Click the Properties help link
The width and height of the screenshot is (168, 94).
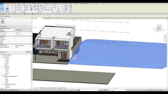click(x=3, y=52)
